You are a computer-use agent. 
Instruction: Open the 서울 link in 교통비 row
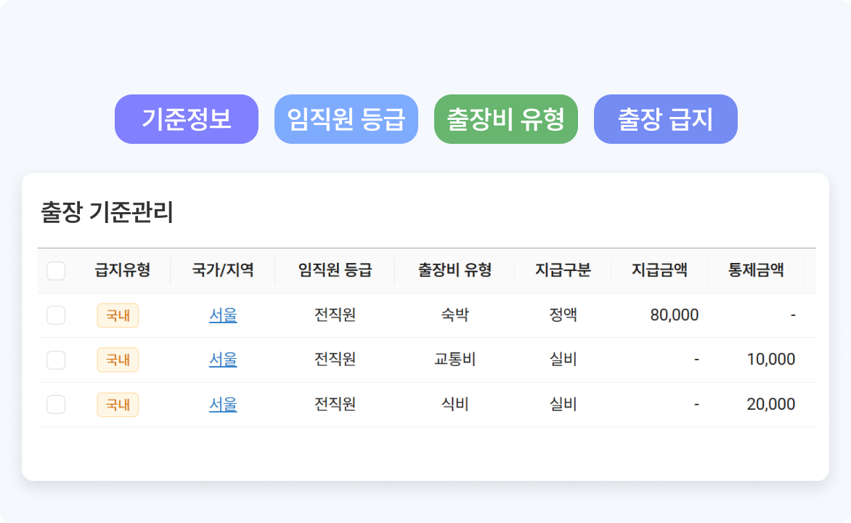pyautogui.click(x=223, y=360)
